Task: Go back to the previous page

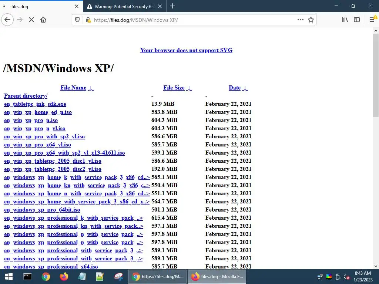Action: tap(7, 20)
